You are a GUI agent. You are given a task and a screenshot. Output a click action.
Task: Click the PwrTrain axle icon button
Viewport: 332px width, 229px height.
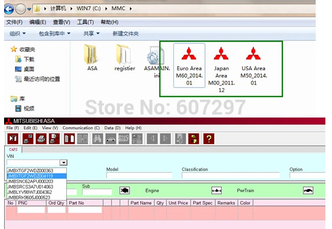click(x=217, y=190)
